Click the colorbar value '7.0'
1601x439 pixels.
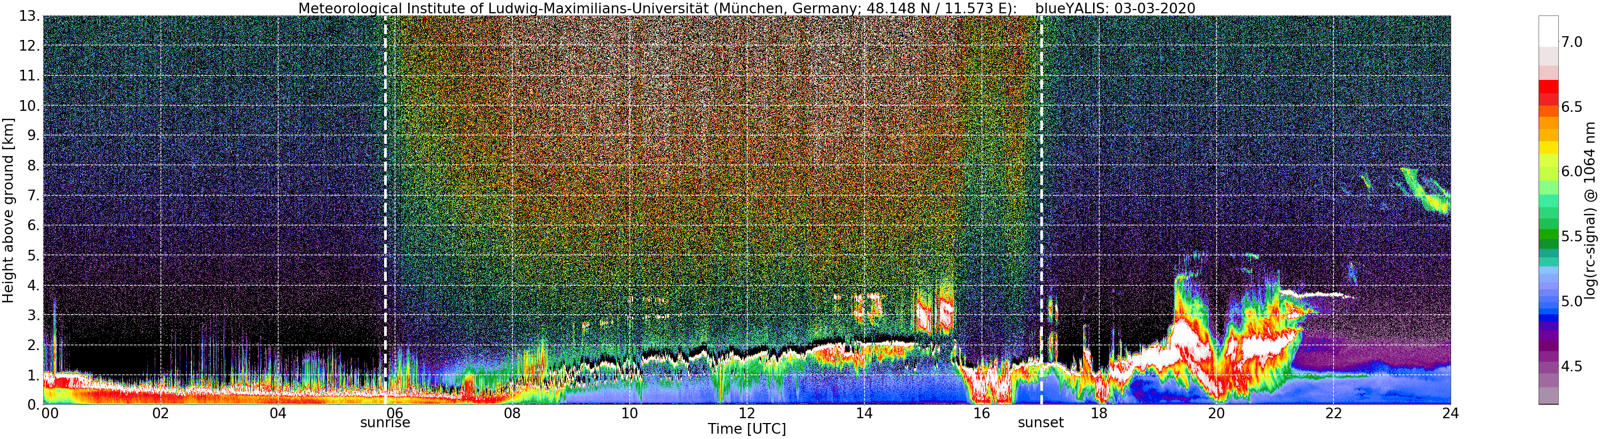click(1572, 42)
